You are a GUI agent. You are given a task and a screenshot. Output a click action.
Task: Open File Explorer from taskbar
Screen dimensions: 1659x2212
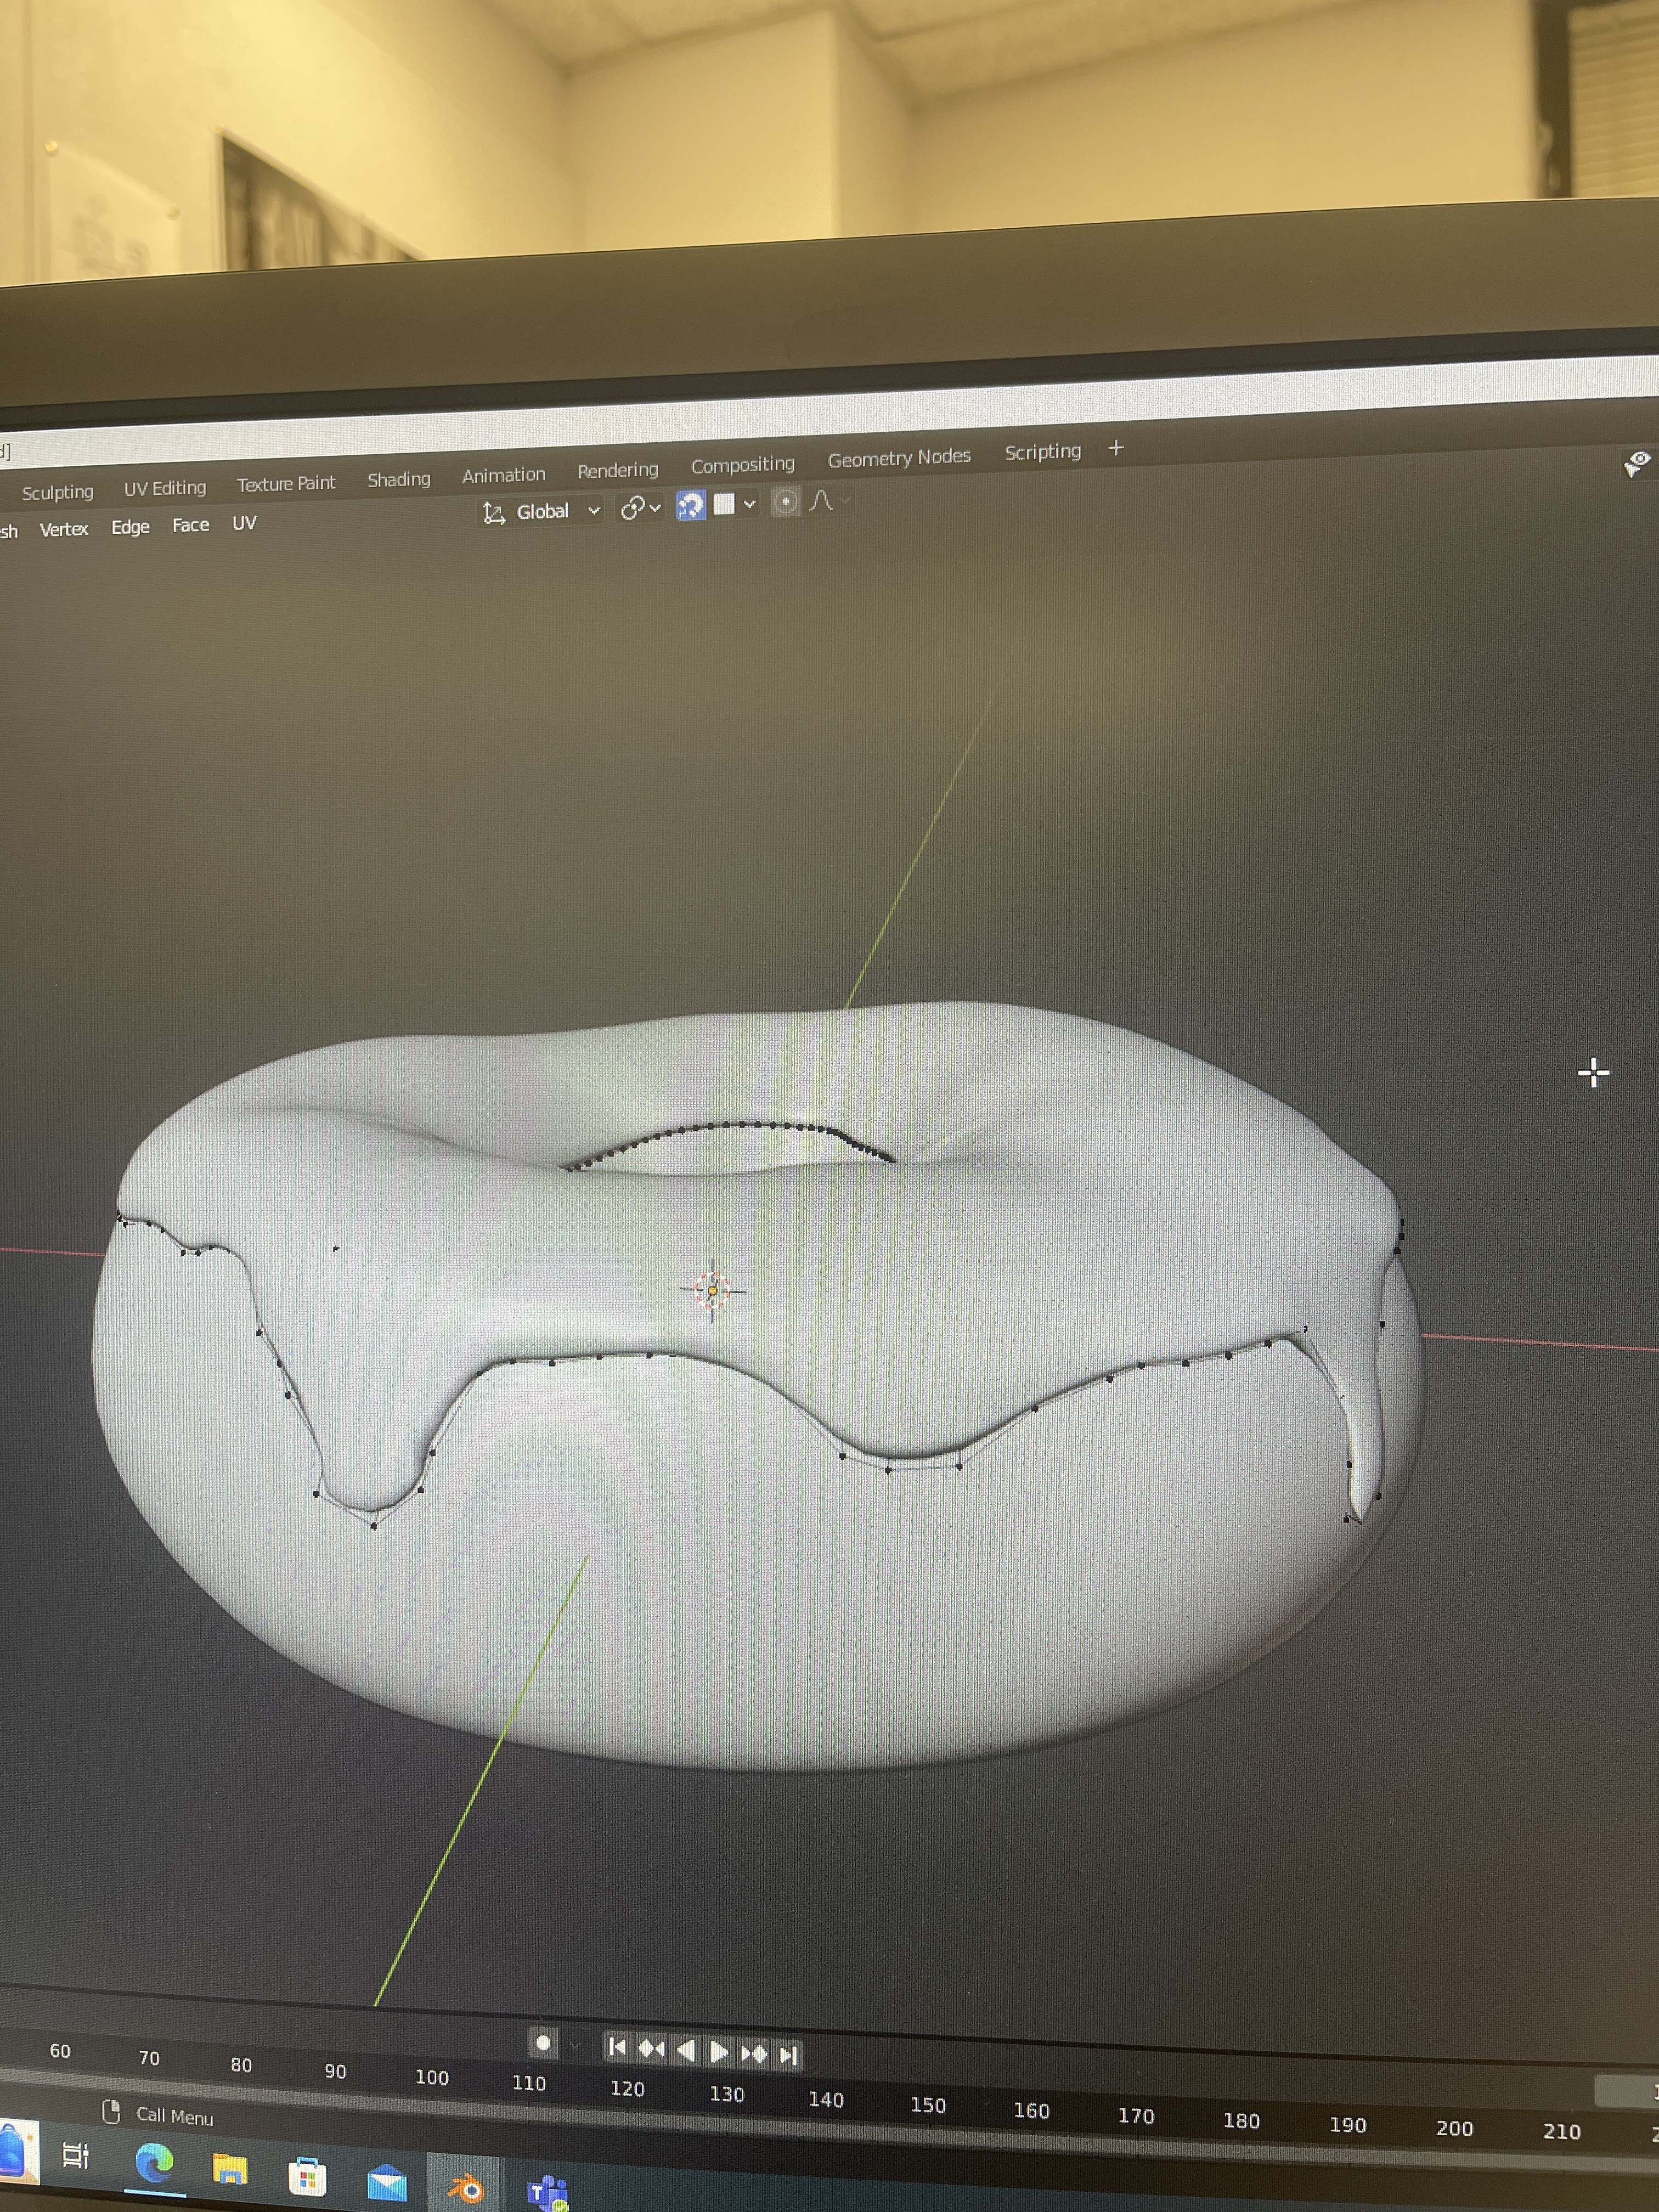pyautogui.click(x=230, y=2169)
